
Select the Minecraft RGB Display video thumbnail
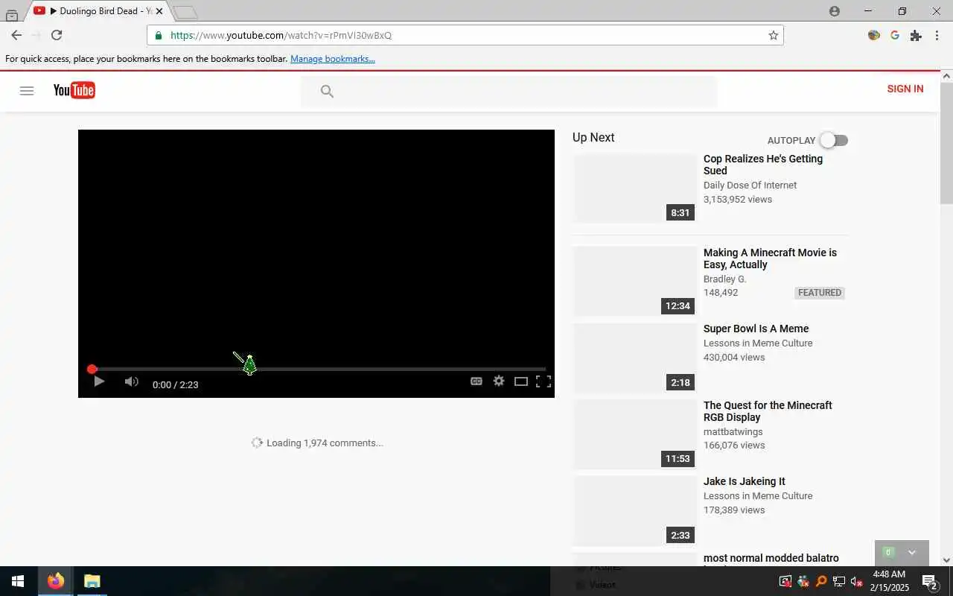[x=634, y=434]
